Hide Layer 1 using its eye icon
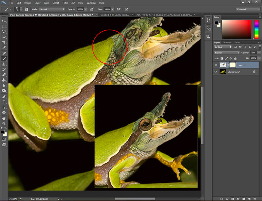 (x=215, y=65)
